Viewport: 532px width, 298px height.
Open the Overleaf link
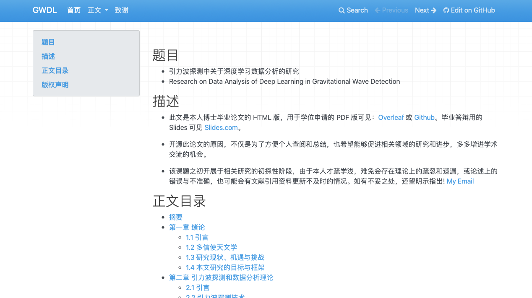[391, 117]
